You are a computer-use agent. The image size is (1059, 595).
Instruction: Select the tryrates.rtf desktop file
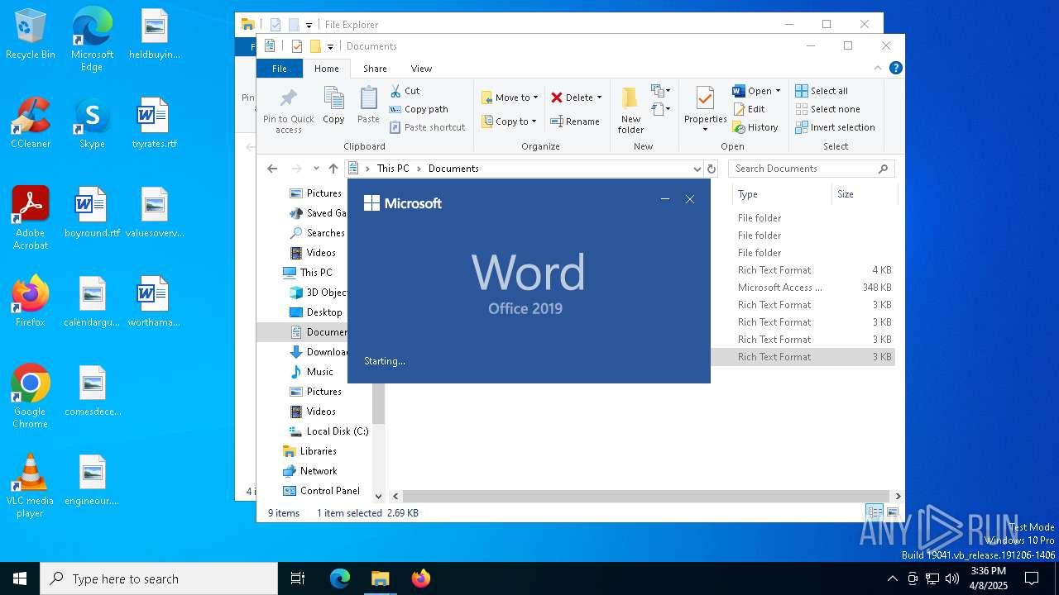(x=154, y=123)
